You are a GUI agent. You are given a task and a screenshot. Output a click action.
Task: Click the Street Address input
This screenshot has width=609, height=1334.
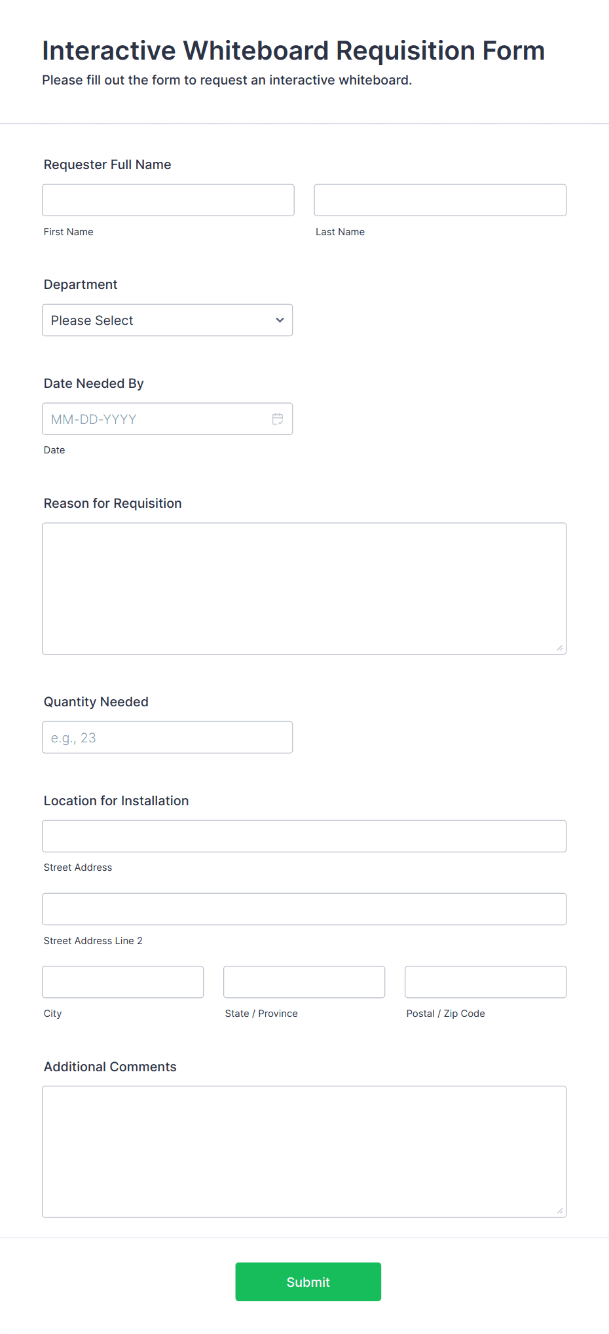(x=304, y=836)
